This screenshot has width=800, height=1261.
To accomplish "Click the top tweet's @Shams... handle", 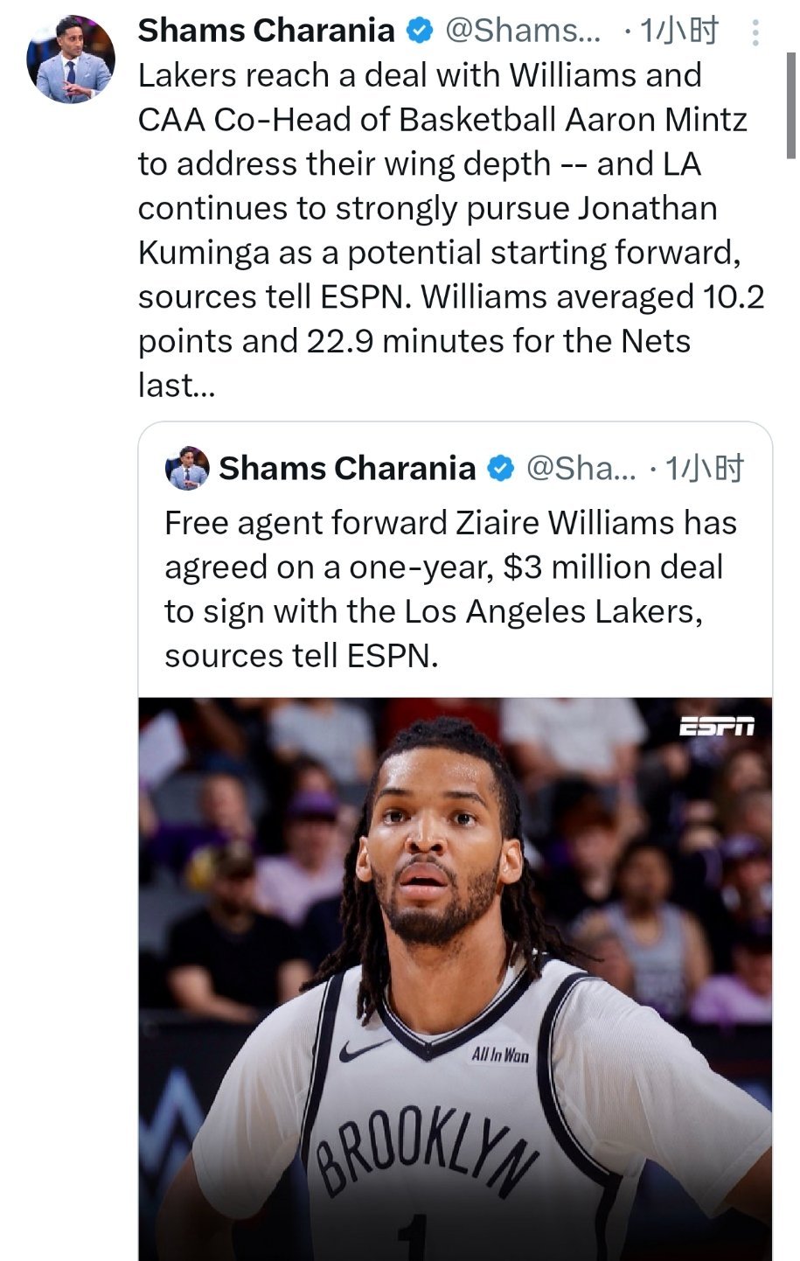I will 523,31.
